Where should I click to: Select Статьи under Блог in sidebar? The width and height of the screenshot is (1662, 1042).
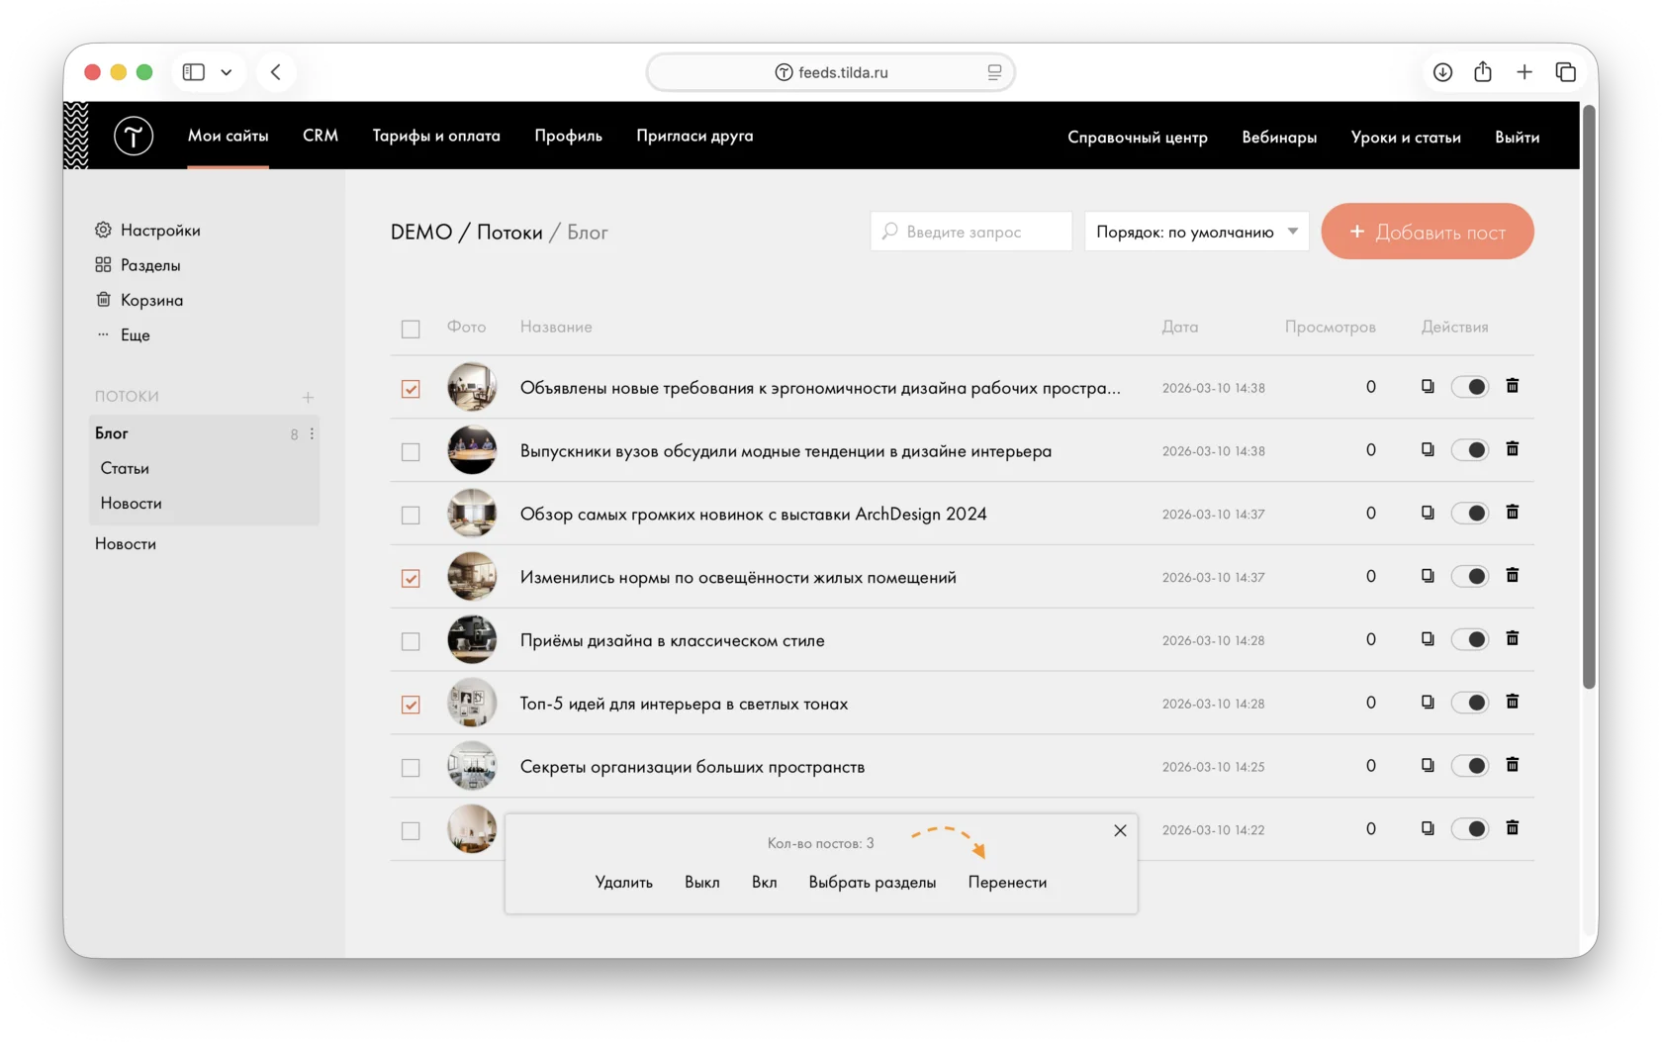[x=125, y=468]
